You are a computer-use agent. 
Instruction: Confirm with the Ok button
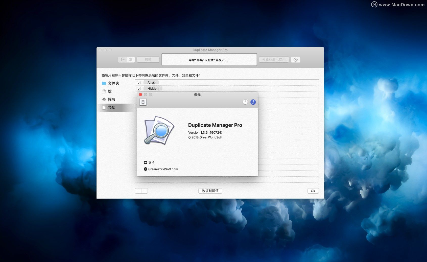[x=313, y=191]
